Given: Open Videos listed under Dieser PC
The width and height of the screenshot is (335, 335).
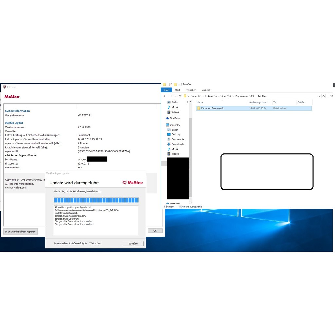Looking at the screenshot, I should pyautogui.click(x=175, y=154).
